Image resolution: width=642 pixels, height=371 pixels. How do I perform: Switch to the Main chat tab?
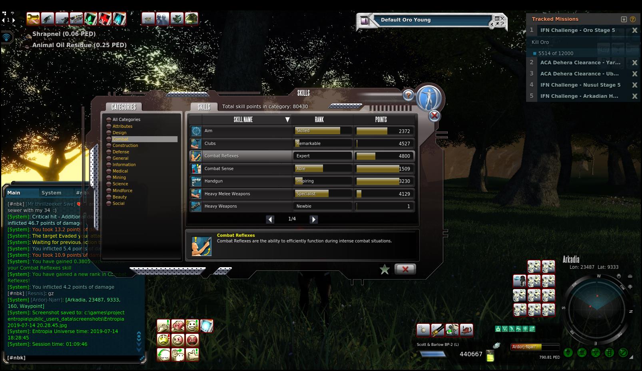pos(14,193)
